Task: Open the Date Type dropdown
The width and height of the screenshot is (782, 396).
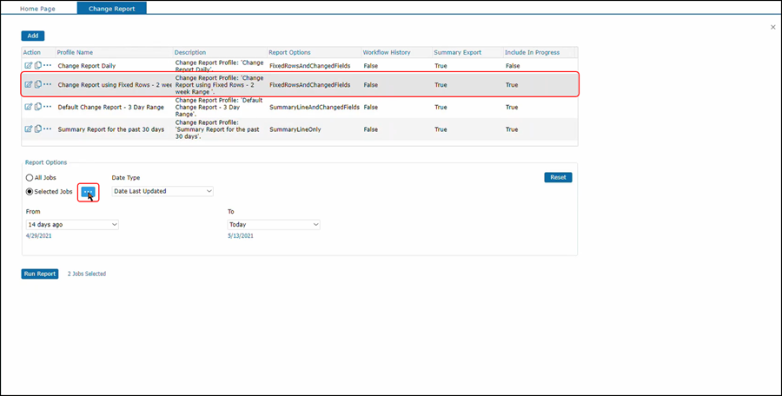Action: coord(162,191)
